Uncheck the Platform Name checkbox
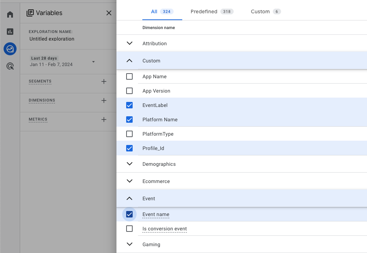The height and width of the screenshot is (253, 367). click(x=129, y=120)
